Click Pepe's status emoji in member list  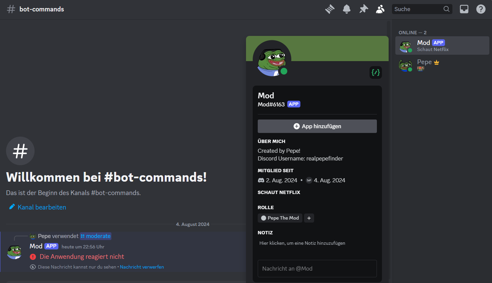click(x=421, y=68)
